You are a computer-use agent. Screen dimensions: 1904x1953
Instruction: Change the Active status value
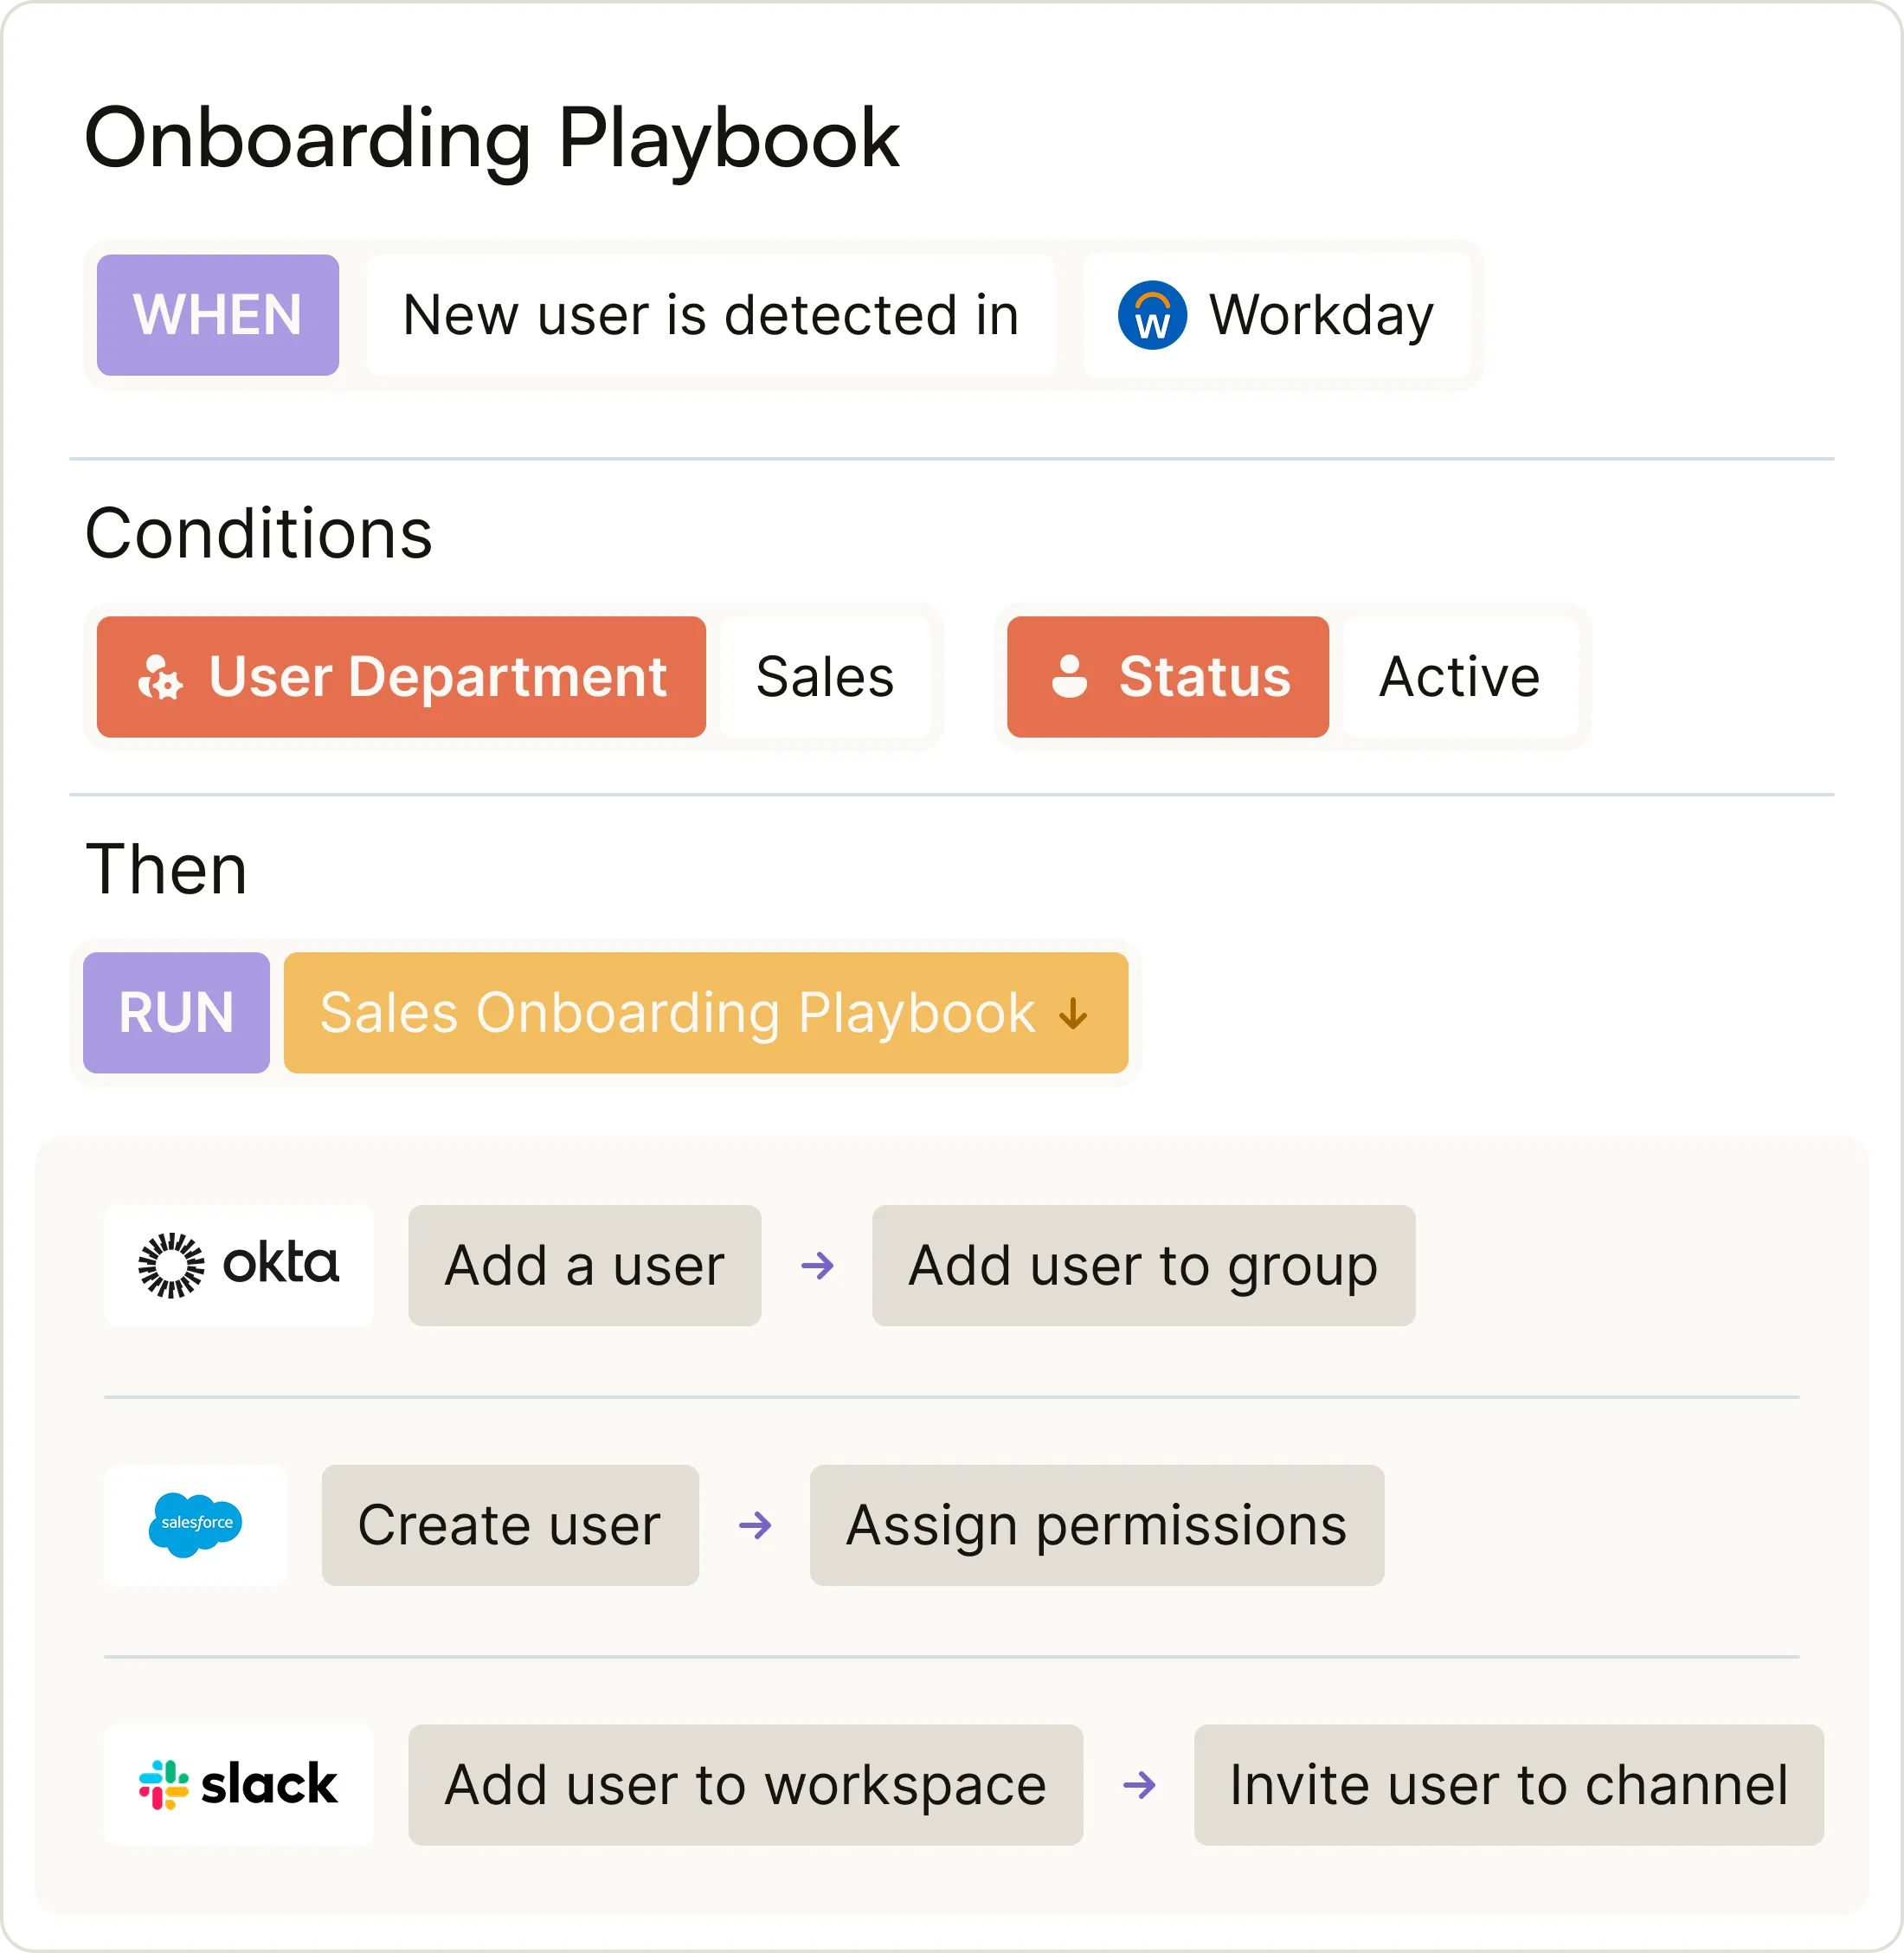pyautogui.click(x=1460, y=677)
